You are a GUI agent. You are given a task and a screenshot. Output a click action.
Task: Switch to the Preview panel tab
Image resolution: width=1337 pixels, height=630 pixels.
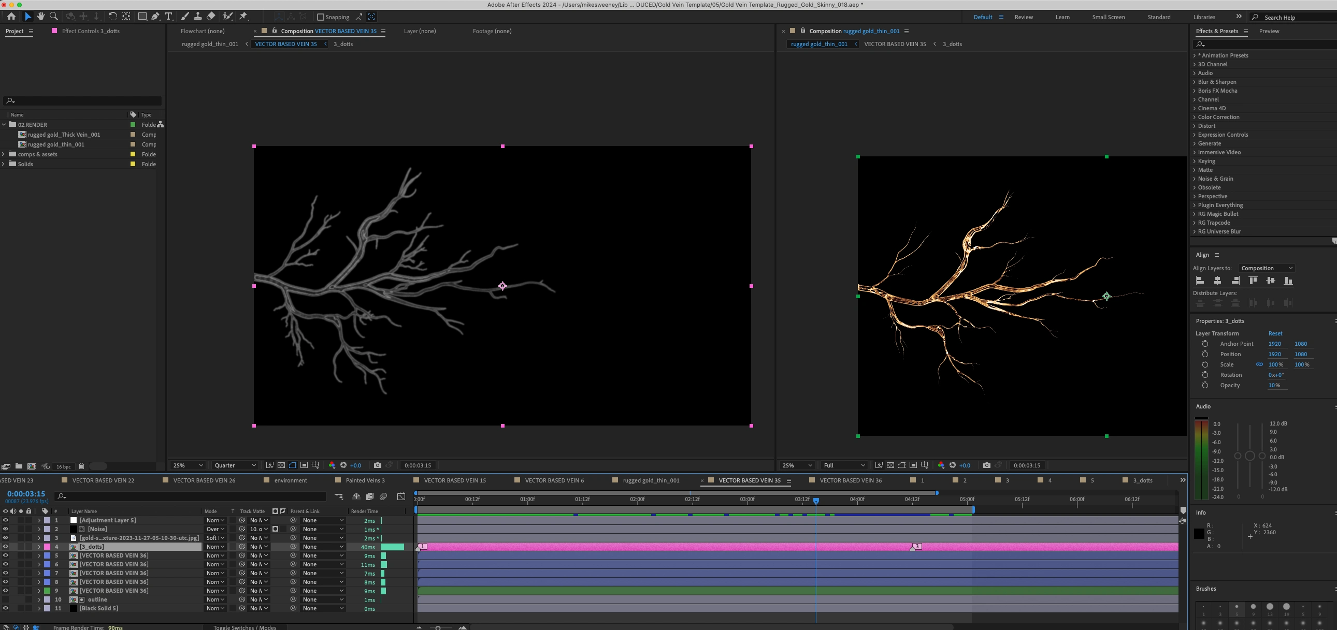click(1269, 31)
